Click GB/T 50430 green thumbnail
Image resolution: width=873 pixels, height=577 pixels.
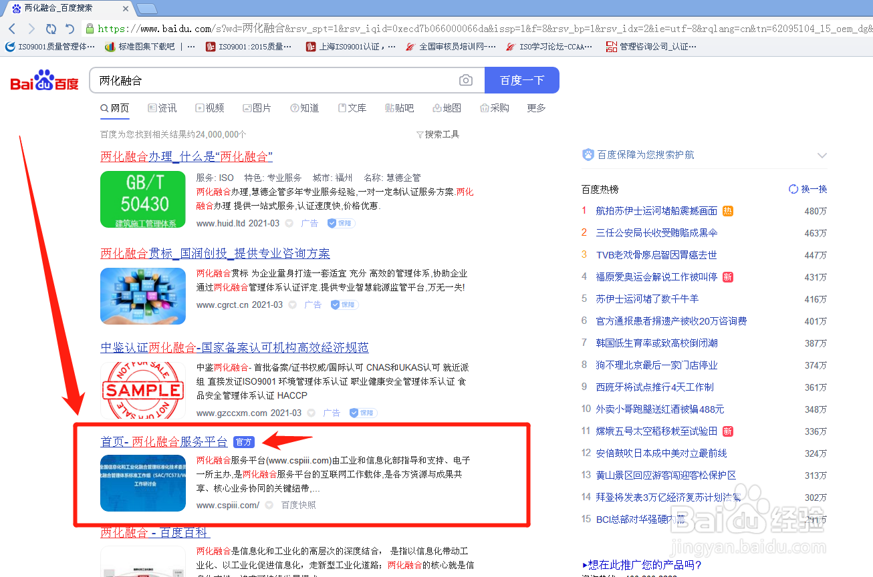[x=143, y=200]
